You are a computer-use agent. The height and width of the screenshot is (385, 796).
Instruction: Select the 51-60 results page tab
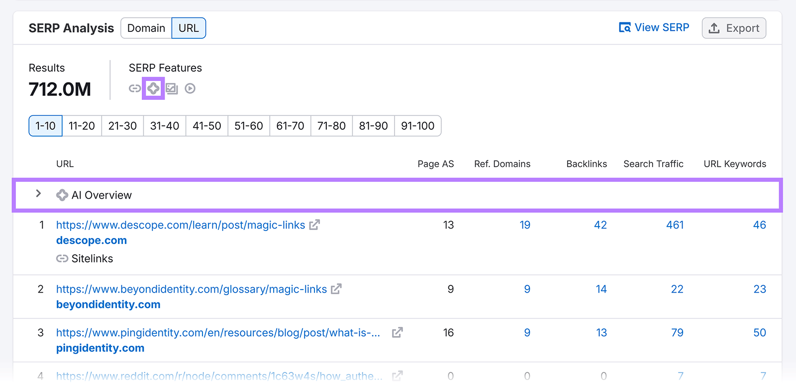(248, 126)
